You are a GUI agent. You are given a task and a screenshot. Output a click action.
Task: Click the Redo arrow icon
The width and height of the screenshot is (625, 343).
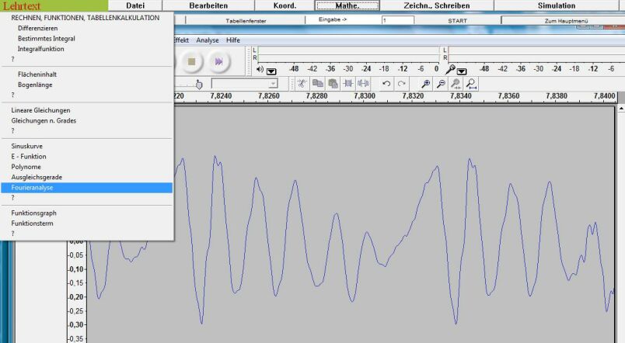point(401,83)
